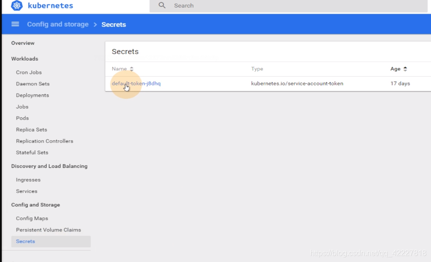Click the Secrets card heading

click(x=125, y=52)
